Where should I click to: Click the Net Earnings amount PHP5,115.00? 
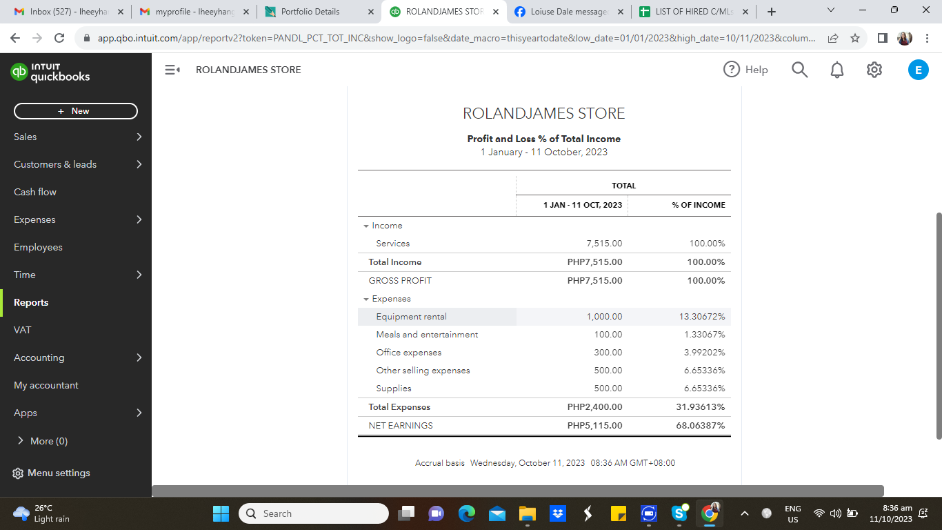(x=594, y=426)
